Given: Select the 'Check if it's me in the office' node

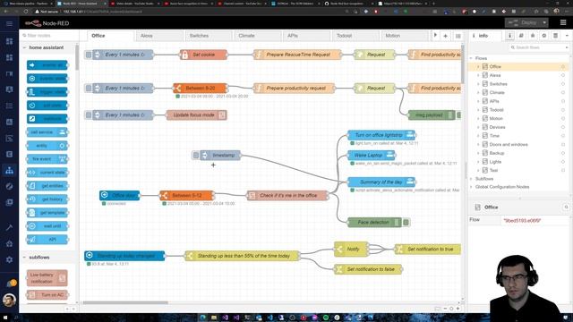Looking at the screenshot, I should [288, 196].
